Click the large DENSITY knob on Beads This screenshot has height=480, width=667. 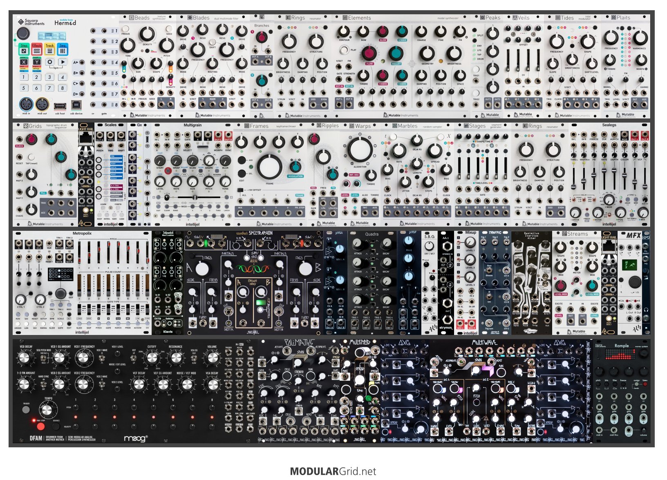click(147, 35)
